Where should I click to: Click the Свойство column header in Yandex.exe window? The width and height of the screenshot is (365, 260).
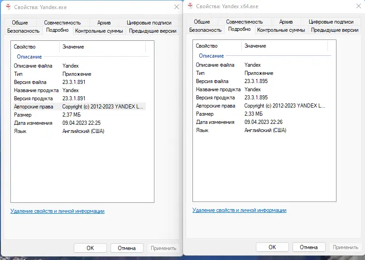24,47
